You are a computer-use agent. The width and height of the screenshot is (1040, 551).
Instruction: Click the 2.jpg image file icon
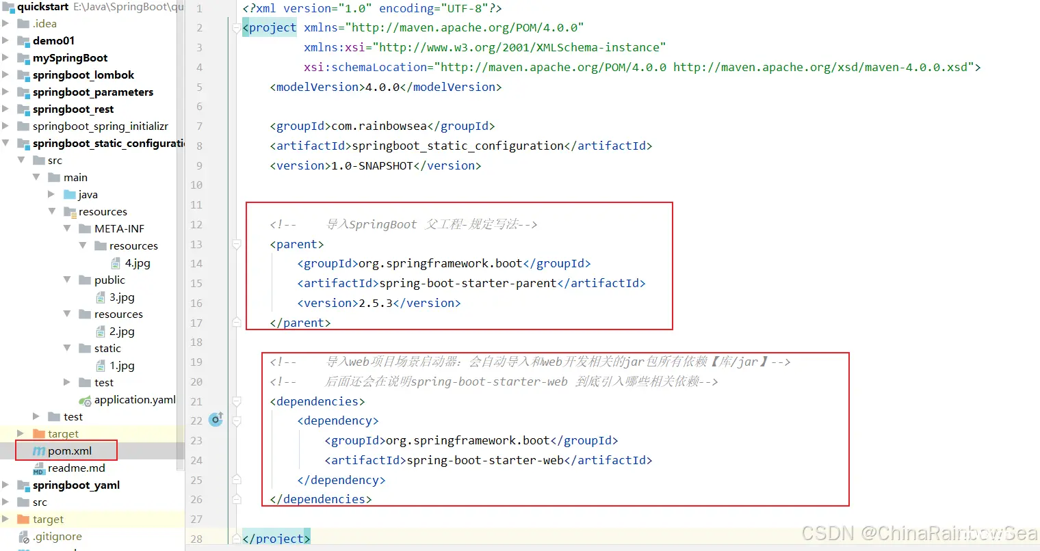point(101,332)
